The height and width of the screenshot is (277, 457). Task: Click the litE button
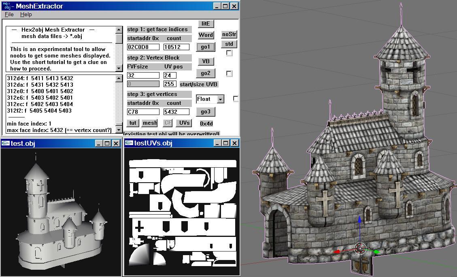click(x=206, y=23)
